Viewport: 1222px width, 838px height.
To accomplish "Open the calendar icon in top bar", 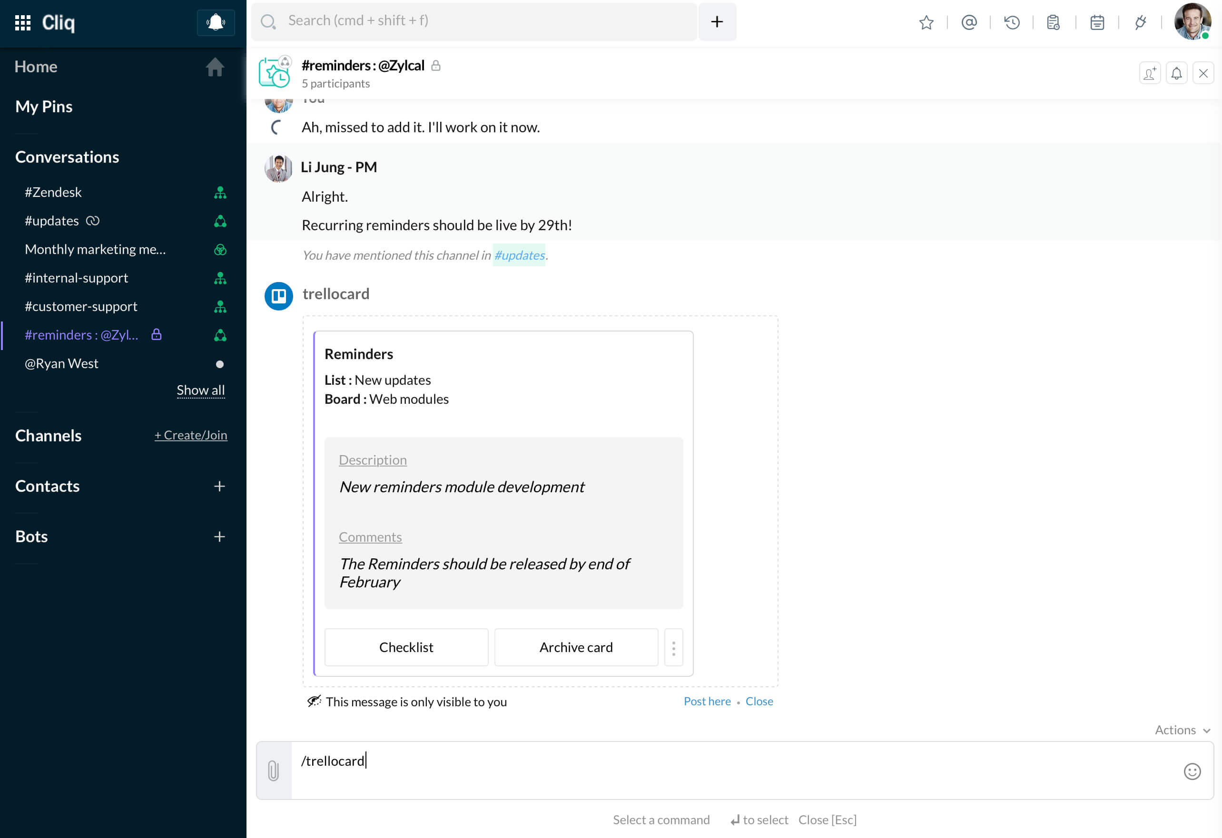I will (1097, 23).
